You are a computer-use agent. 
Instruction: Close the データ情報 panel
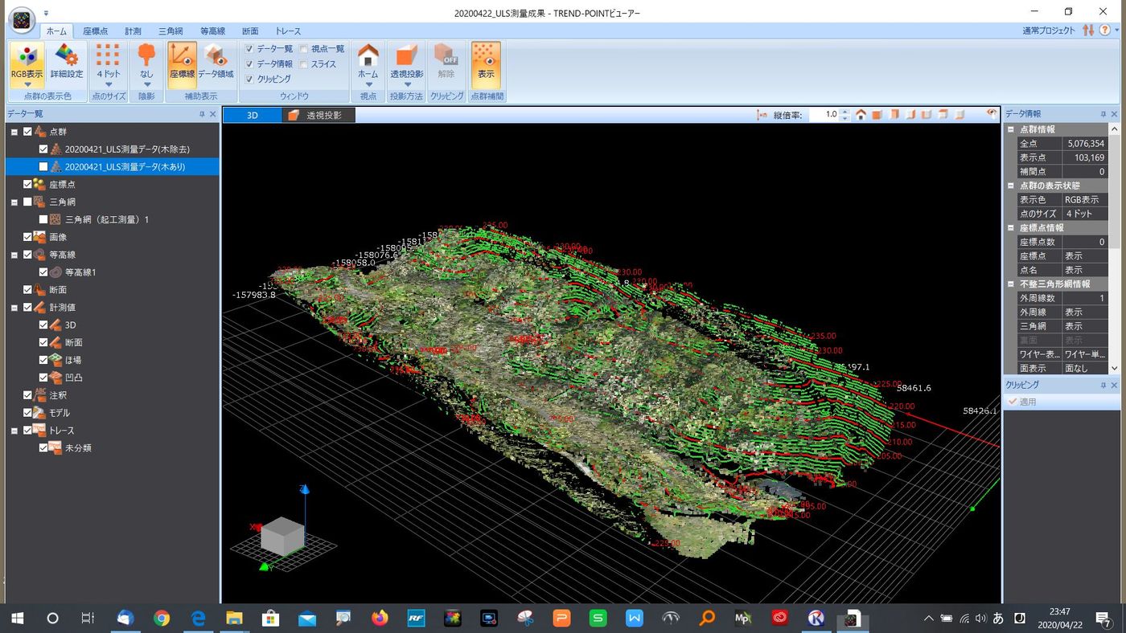(1115, 114)
